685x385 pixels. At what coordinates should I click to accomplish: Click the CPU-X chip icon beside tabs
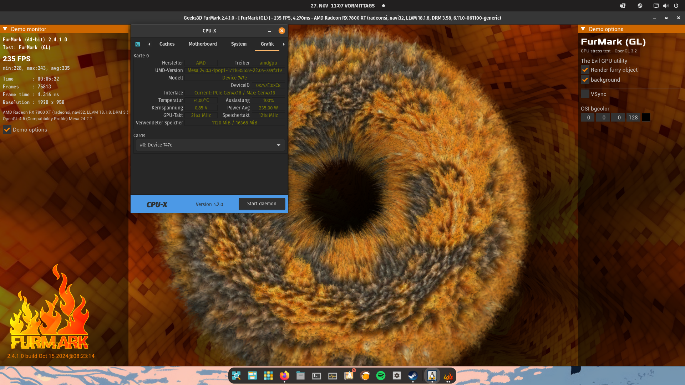click(x=138, y=44)
